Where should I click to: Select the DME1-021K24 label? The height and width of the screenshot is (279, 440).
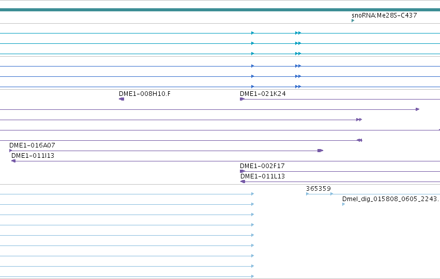coord(263,94)
